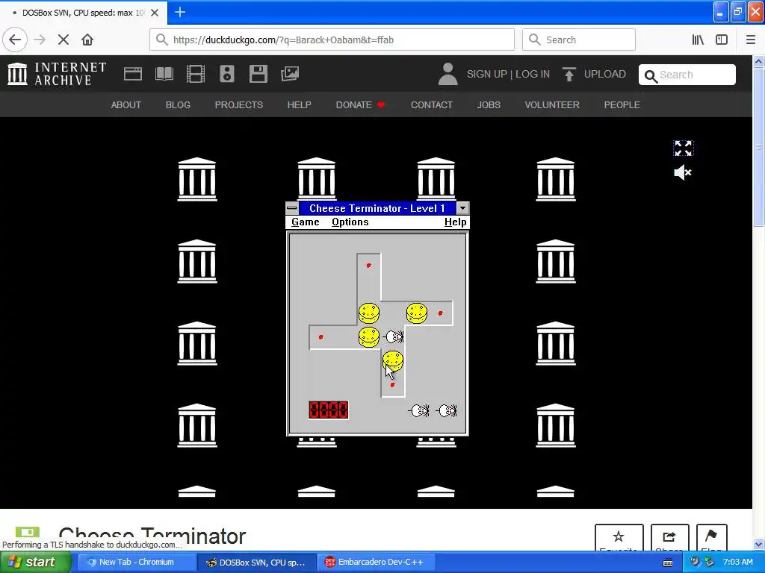Click the DONATE nav link

click(360, 104)
